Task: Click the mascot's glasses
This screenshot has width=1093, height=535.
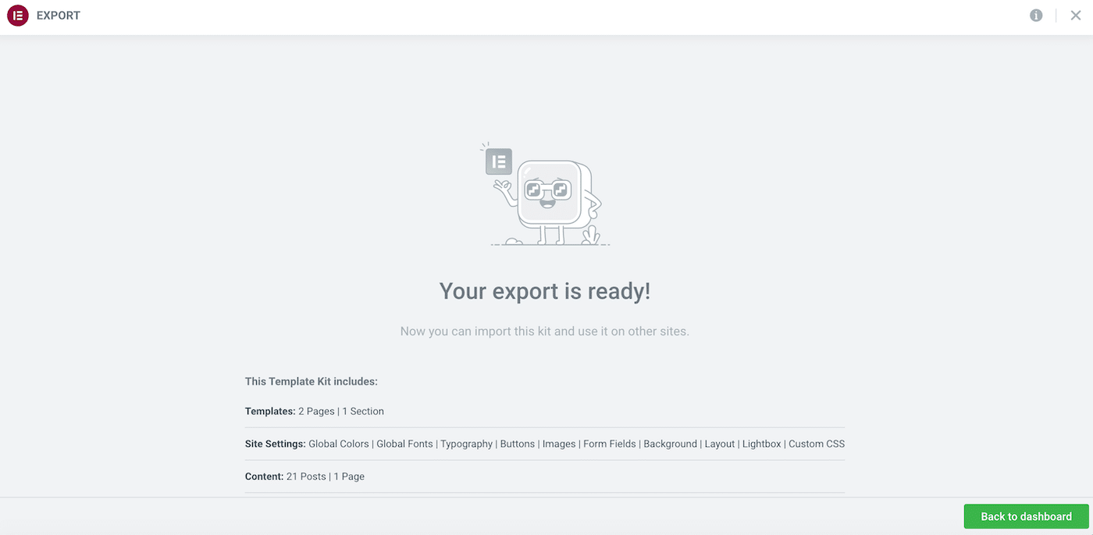Action: click(546, 190)
